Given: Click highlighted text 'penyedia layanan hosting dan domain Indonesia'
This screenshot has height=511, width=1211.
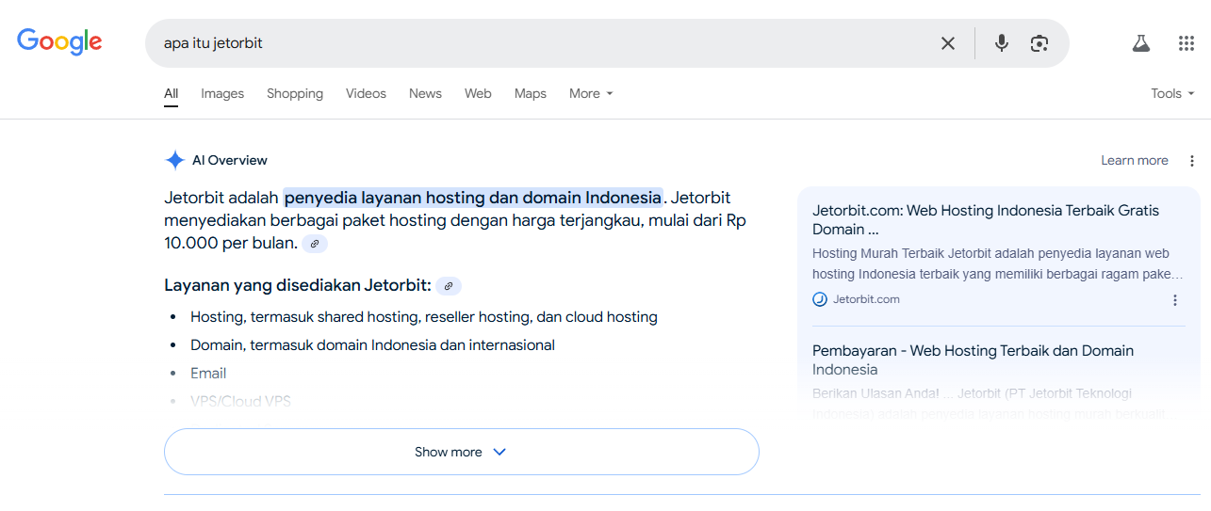Looking at the screenshot, I should coord(473,198).
